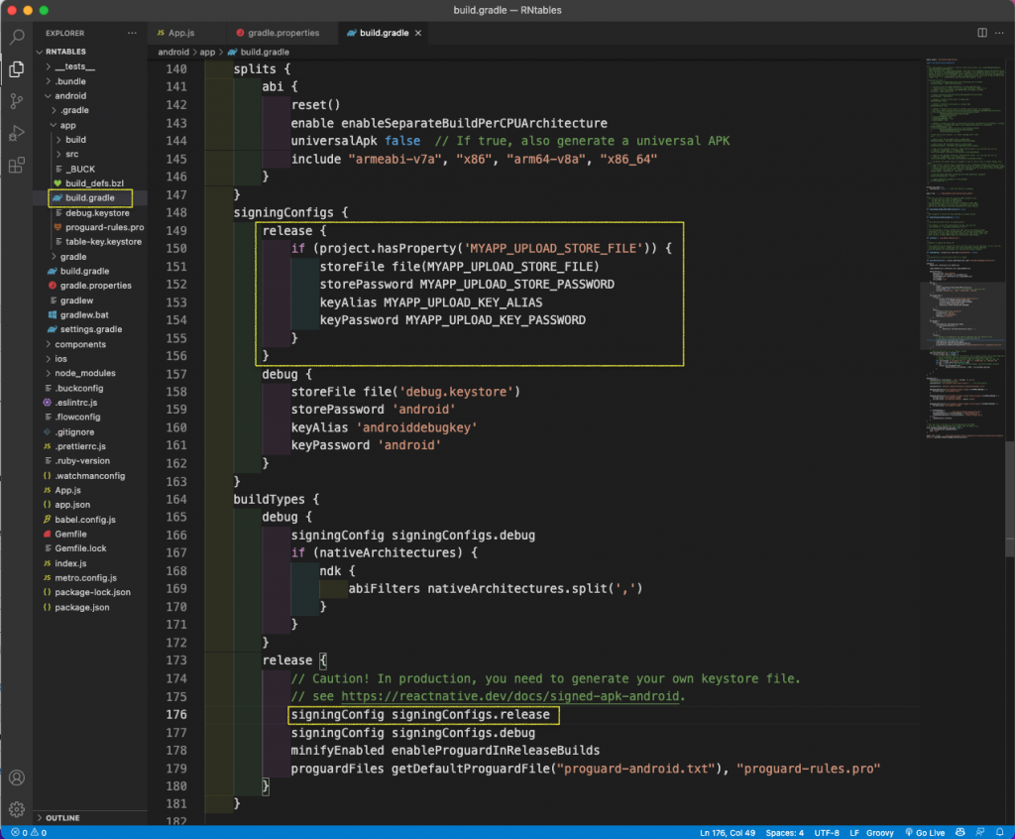The height and width of the screenshot is (839, 1015).
Task: Open the Source Control view
Action: [x=16, y=101]
